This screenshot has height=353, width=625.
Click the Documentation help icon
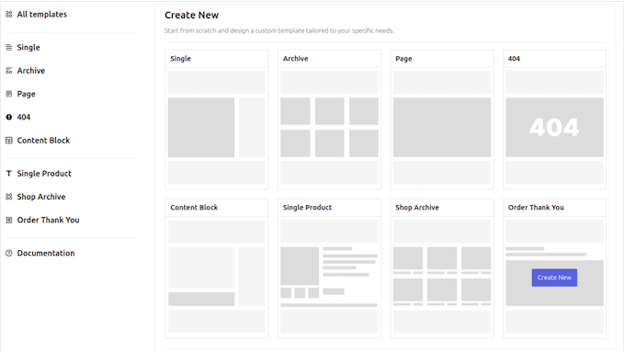click(x=9, y=254)
